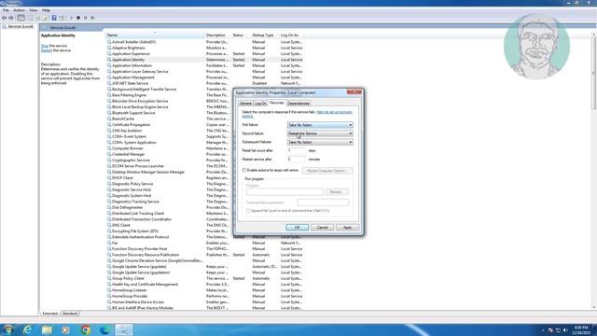Select the Computer Browser service row
The image size is (597, 336).
click(x=170, y=148)
